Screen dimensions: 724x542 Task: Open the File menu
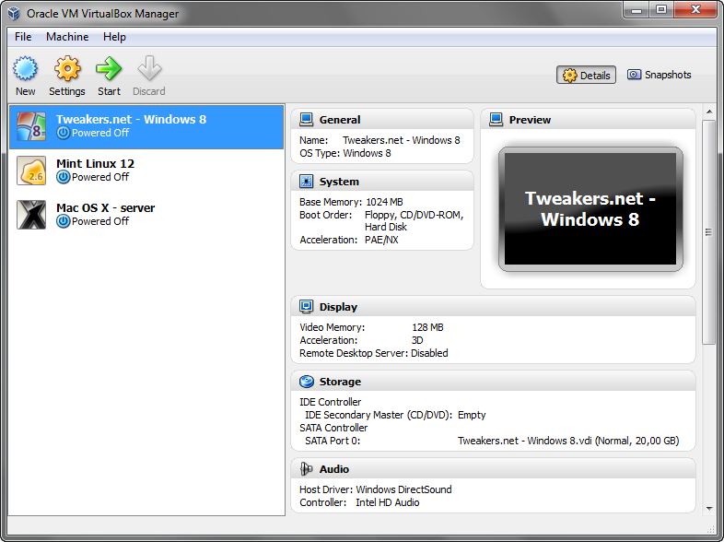[x=23, y=37]
